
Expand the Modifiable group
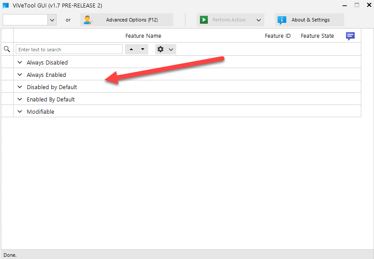tap(20, 112)
